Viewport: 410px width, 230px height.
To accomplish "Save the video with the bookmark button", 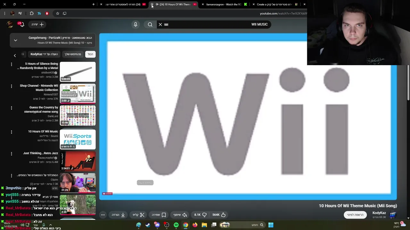I will tap(159, 215).
